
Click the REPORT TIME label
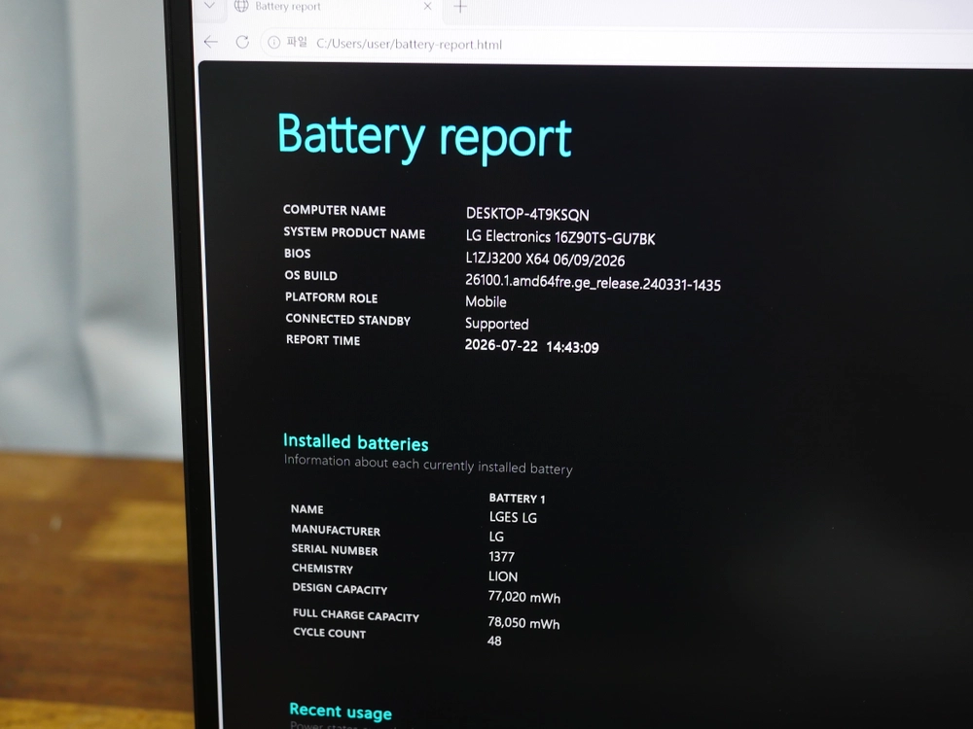click(323, 339)
